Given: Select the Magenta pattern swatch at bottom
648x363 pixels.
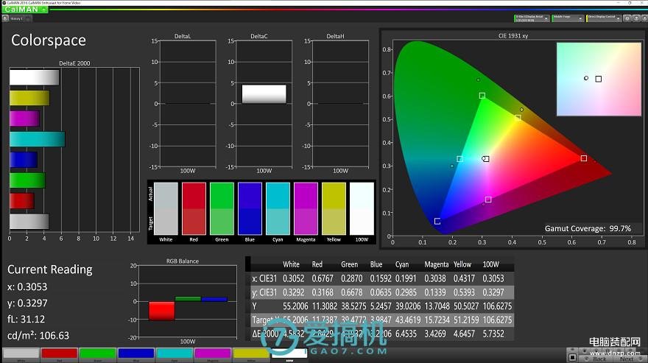Looking at the screenshot, I should click(212, 354).
